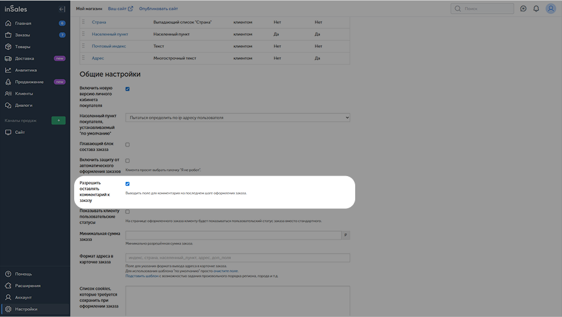Viewport: 562px width, 317px height.
Task: Toggle new customer account version checkbox
Action: click(128, 89)
